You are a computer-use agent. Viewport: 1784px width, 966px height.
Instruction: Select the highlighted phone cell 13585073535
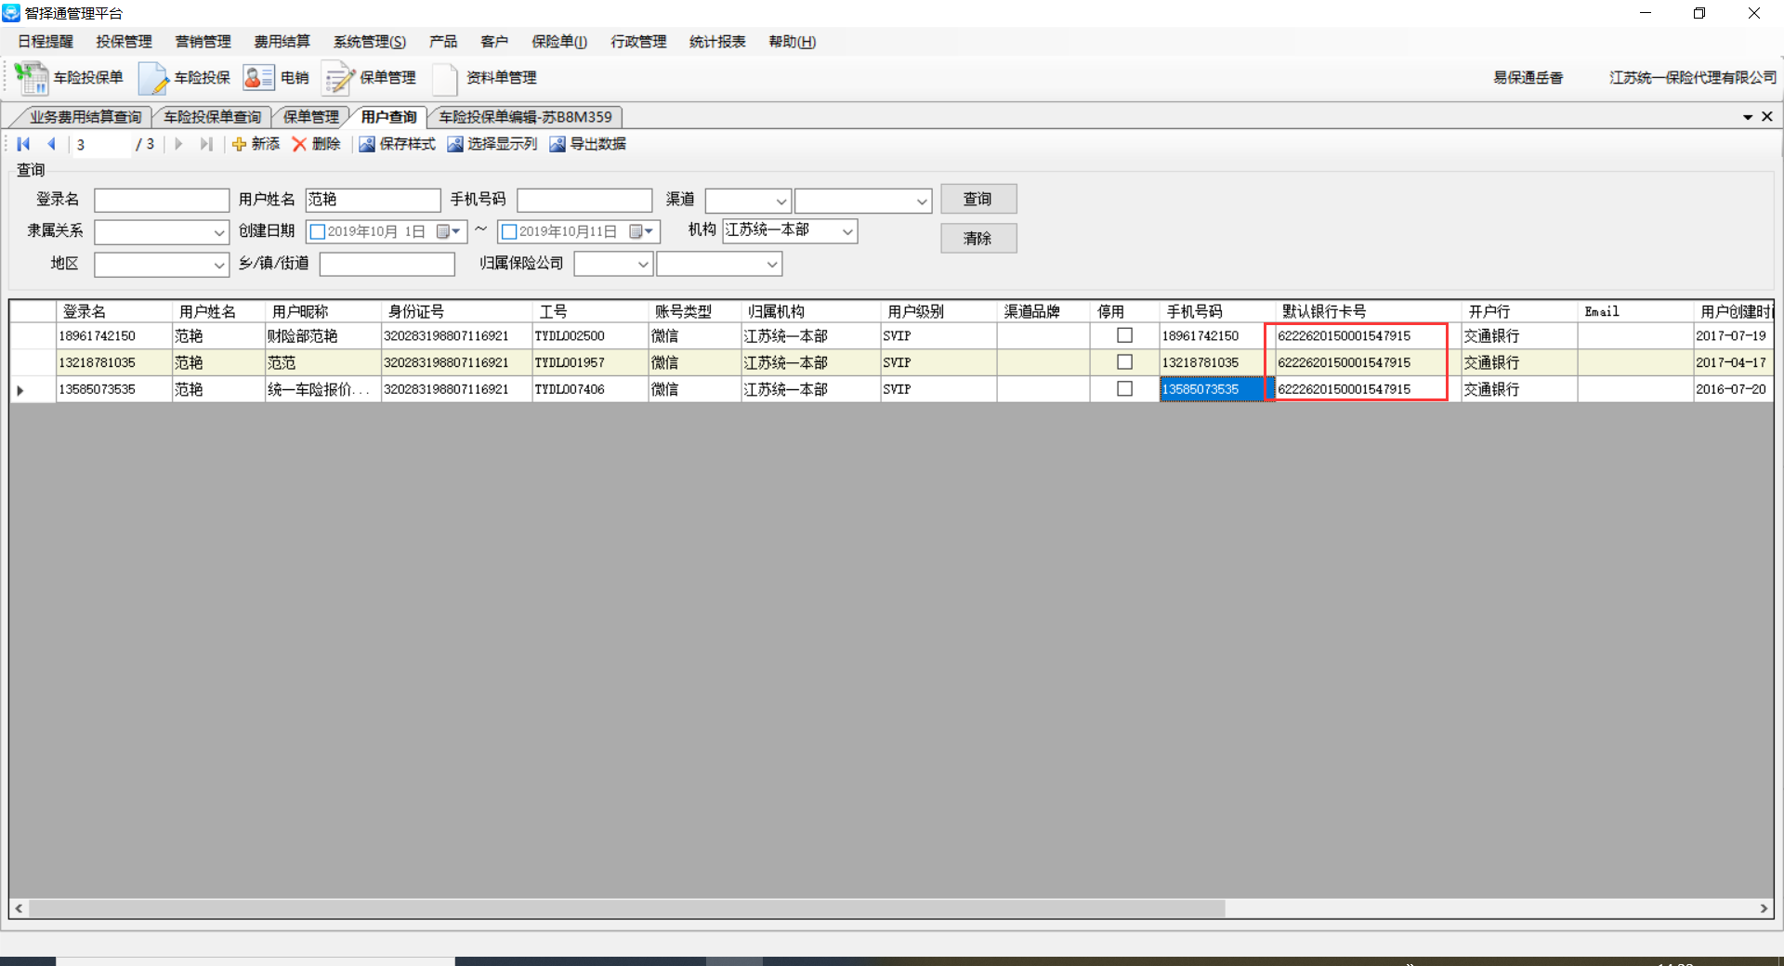[1217, 389]
